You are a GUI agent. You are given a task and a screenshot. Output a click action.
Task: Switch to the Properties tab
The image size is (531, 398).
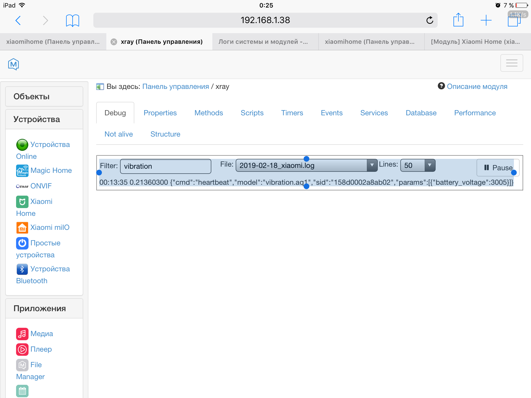tap(160, 113)
